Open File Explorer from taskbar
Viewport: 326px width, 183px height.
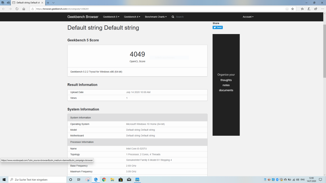pyautogui.click(x=112, y=180)
